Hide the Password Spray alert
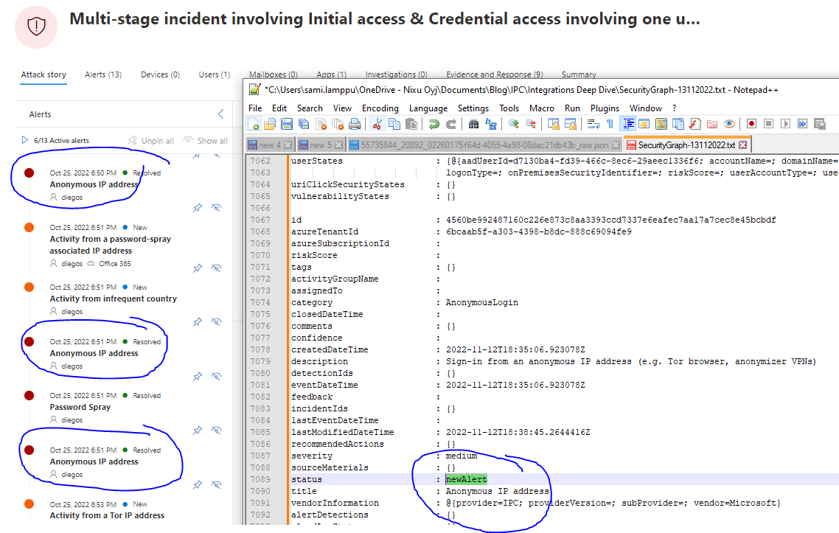839x533 pixels. (x=216, y=431)
